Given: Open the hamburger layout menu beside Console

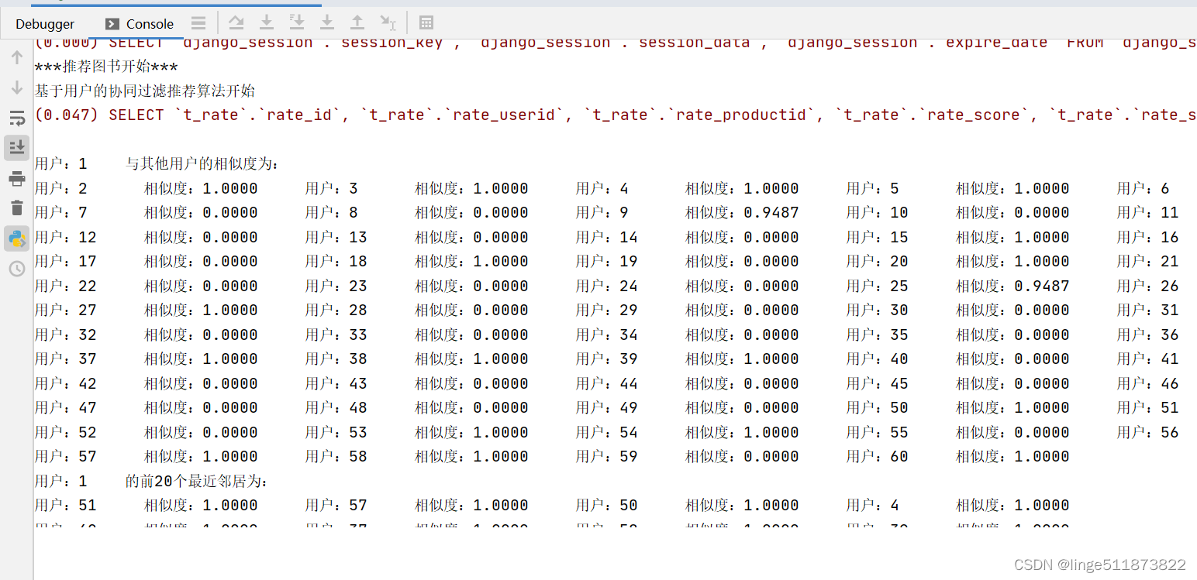Looking at the screenshot, I should (x=198, y=23).
